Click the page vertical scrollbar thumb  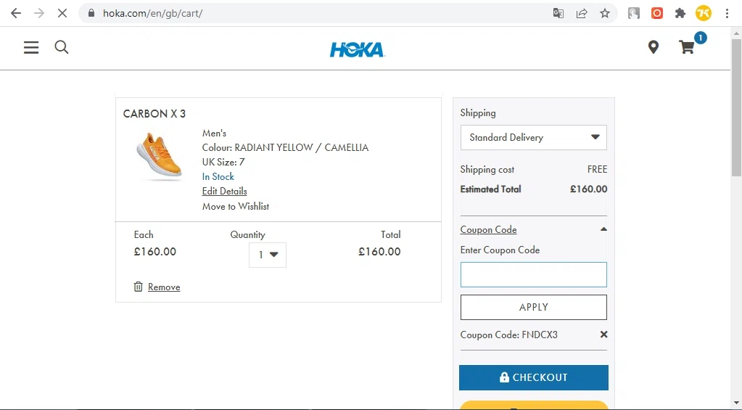736,107
